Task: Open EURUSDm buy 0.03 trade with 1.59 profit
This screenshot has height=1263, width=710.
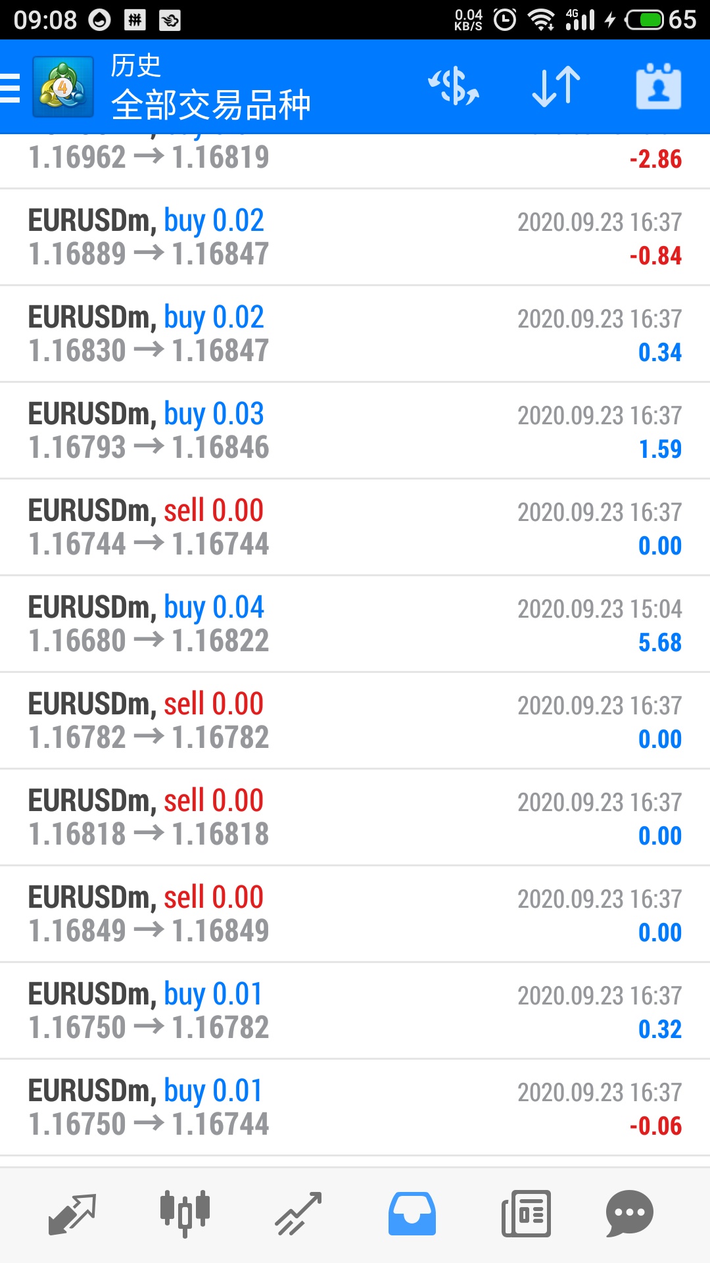Action: click(355, 431)
